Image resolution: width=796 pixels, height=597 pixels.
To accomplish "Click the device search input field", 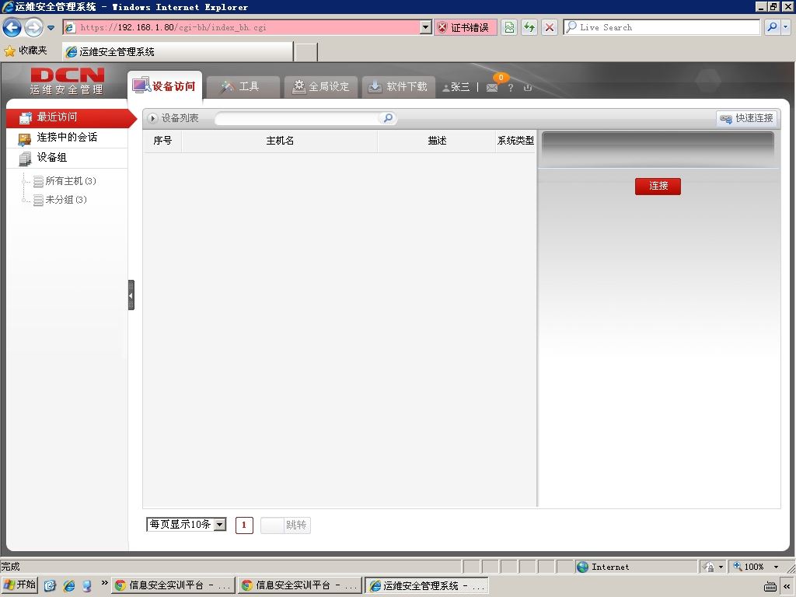I will (297, 118).
